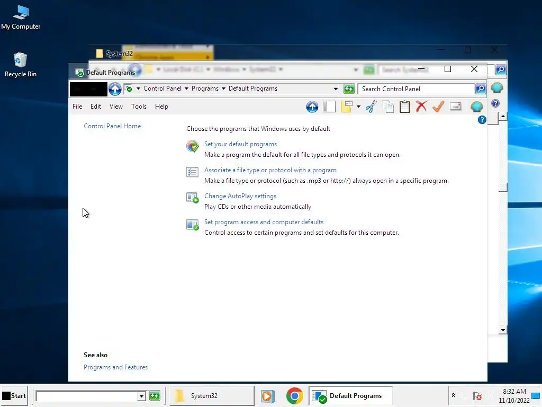Click the folder views toolbar icon
This screenshot has width=542, height=407.
point(346,107)
